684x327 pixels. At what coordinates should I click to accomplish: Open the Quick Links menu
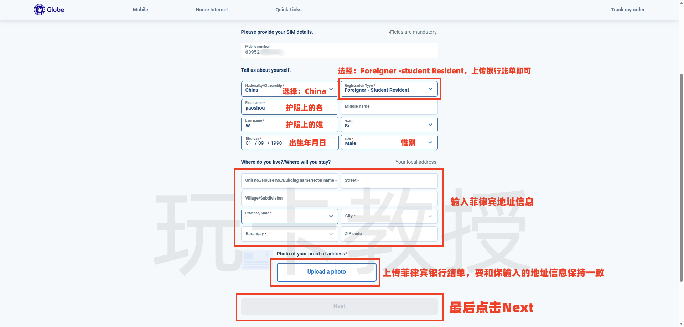pyautogui.click(x=288, y=10)
